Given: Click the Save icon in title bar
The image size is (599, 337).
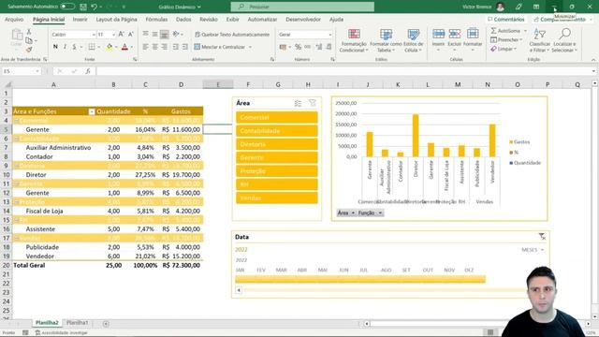Looking at the screenshot, I should coord(83,7).
